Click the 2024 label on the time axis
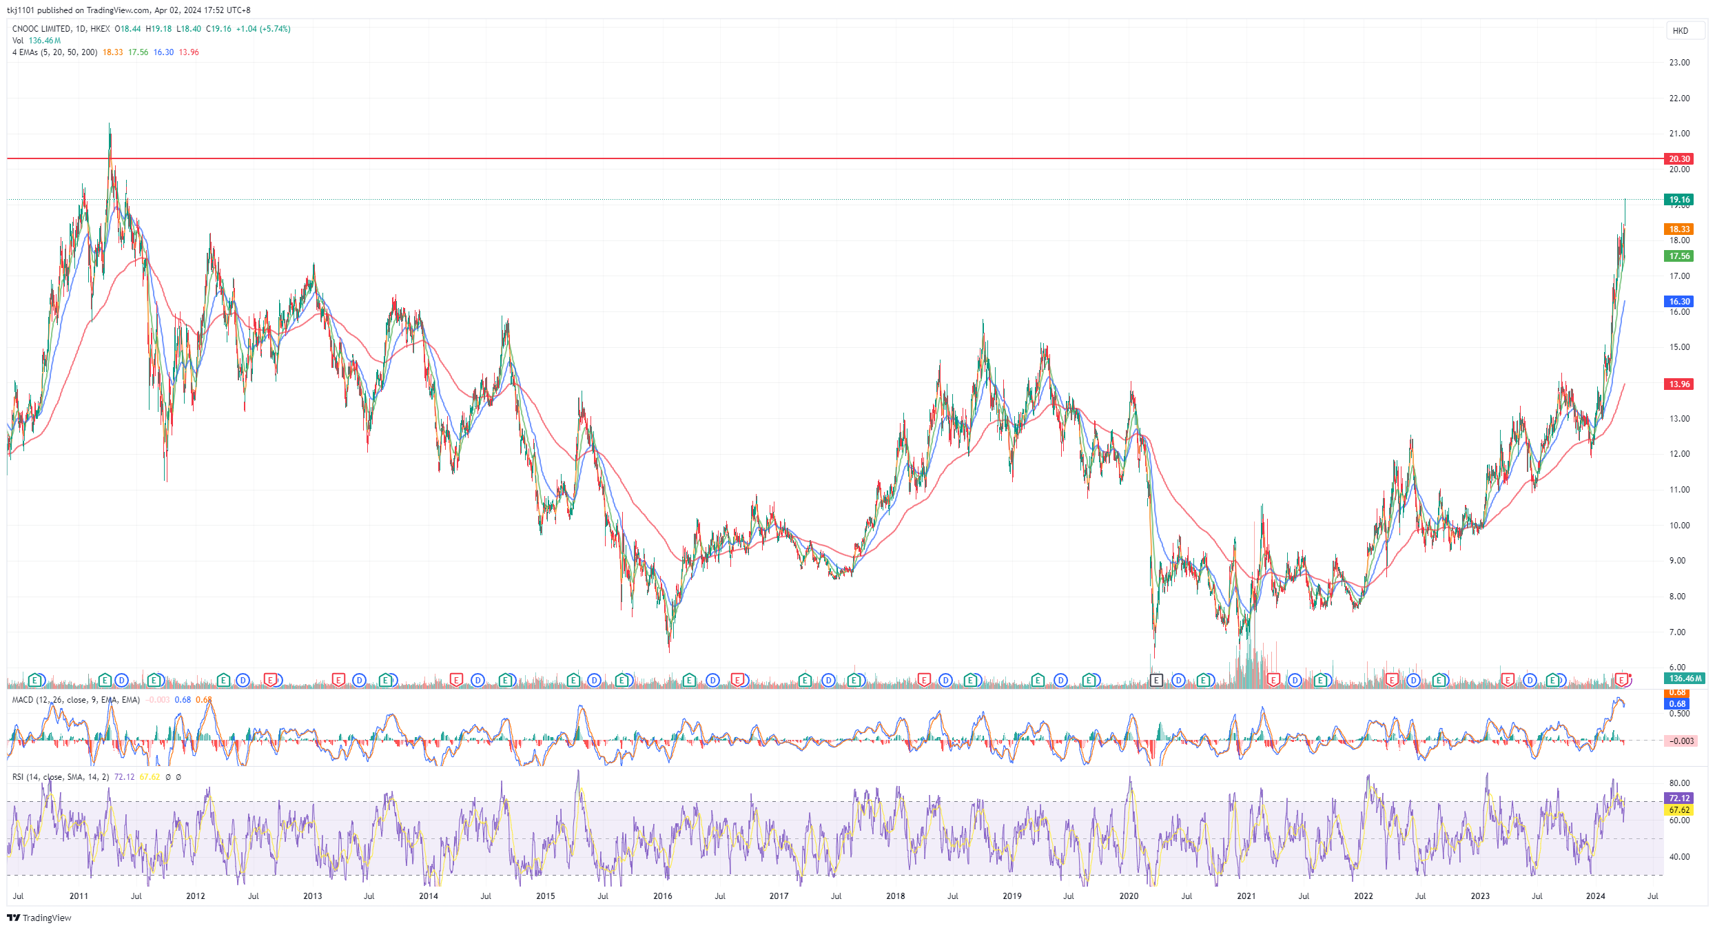 1596,896
